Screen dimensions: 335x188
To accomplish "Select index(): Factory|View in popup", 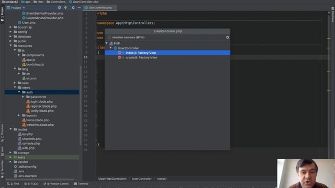I will [167, 53].
